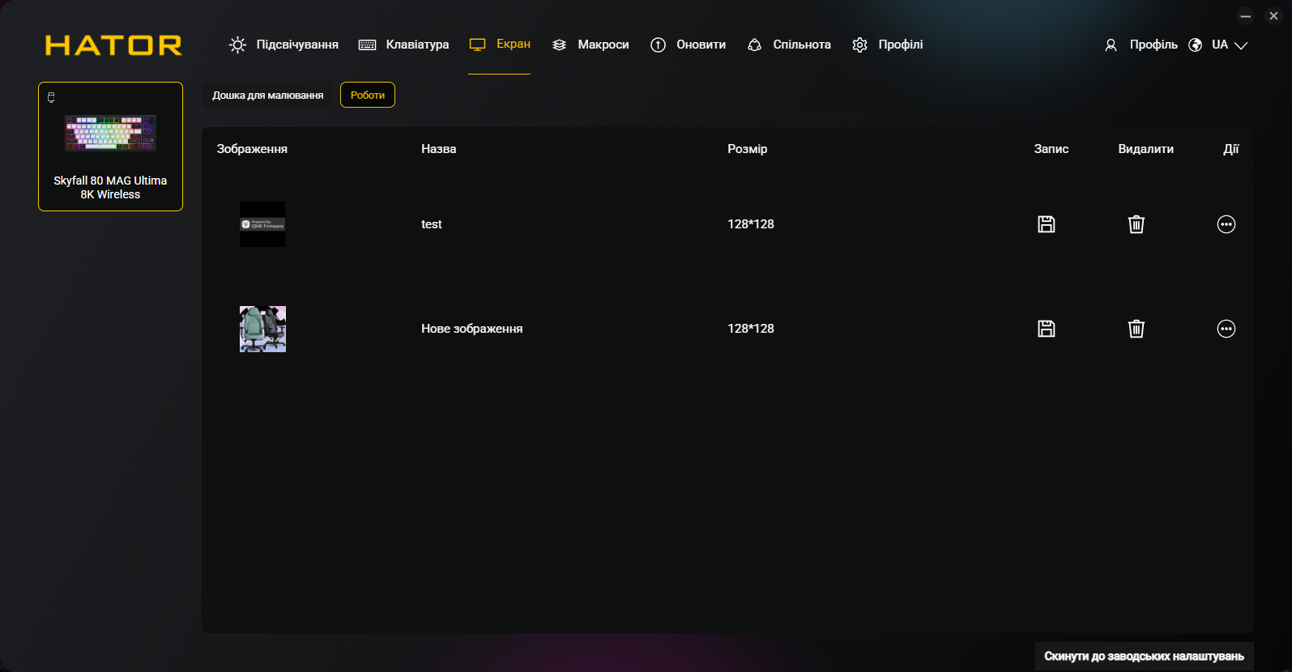The width and height of the screenshot is (1292, 672).
Task: Click the keyboard picture on device card
Action: coord(110,134)
